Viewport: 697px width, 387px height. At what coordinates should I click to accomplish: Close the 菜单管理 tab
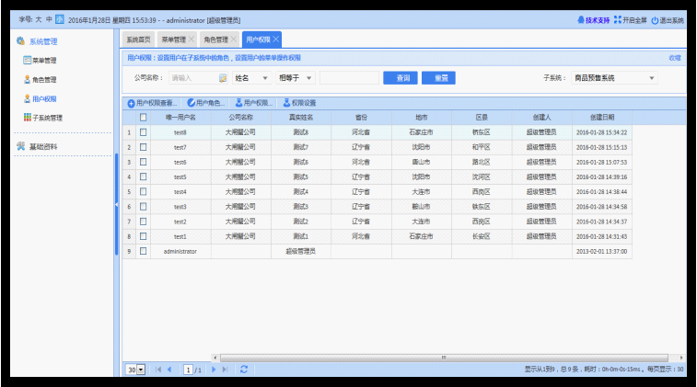pyautogui.click(x=192, y=39)
